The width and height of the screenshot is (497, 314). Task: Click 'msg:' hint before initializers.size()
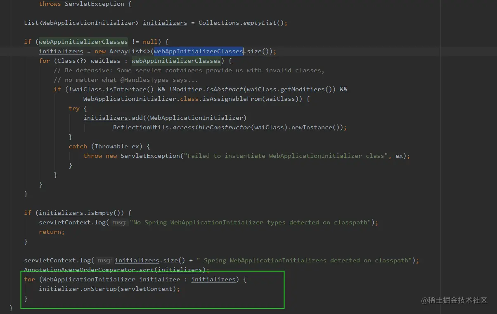click(104, 260)
